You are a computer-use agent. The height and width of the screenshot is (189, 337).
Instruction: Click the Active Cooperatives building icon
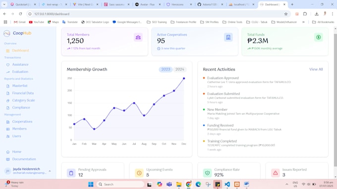click(228, 37)
